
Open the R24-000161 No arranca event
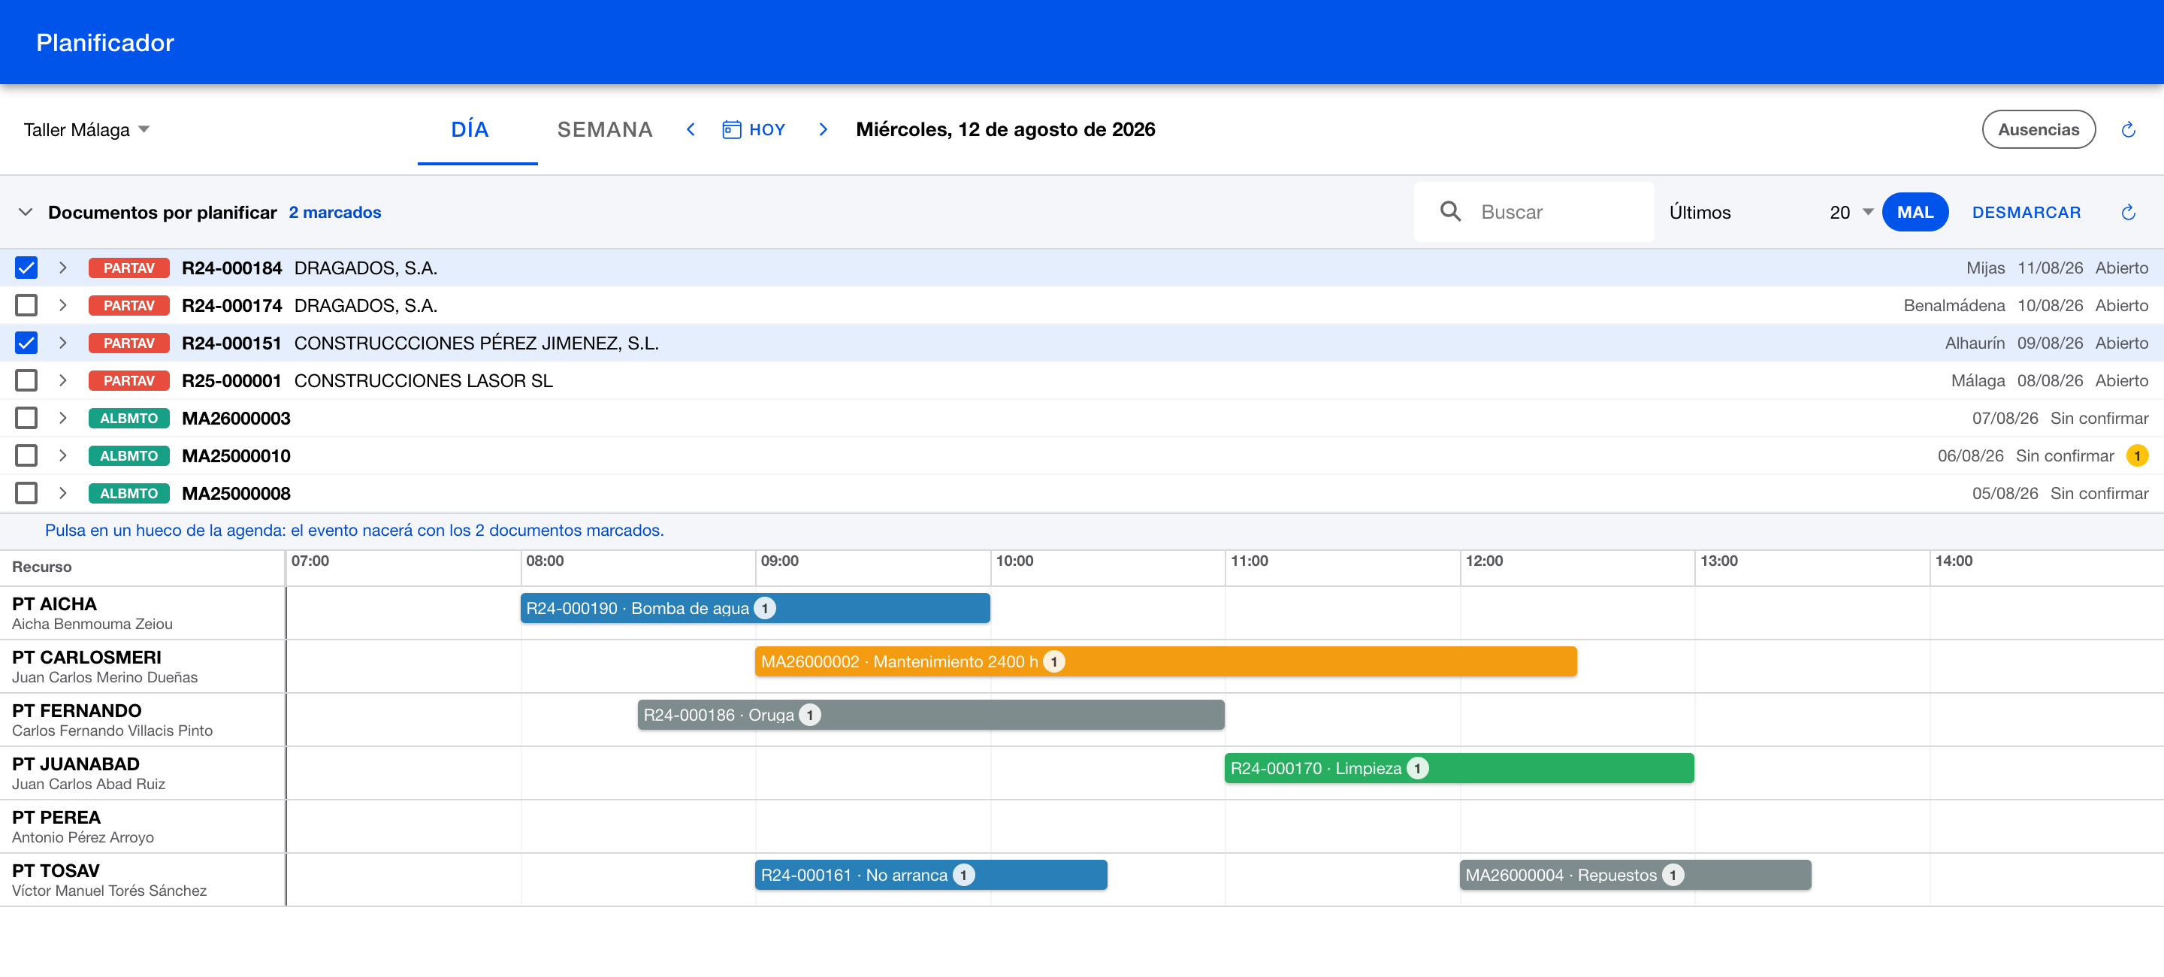coord(931,876)
